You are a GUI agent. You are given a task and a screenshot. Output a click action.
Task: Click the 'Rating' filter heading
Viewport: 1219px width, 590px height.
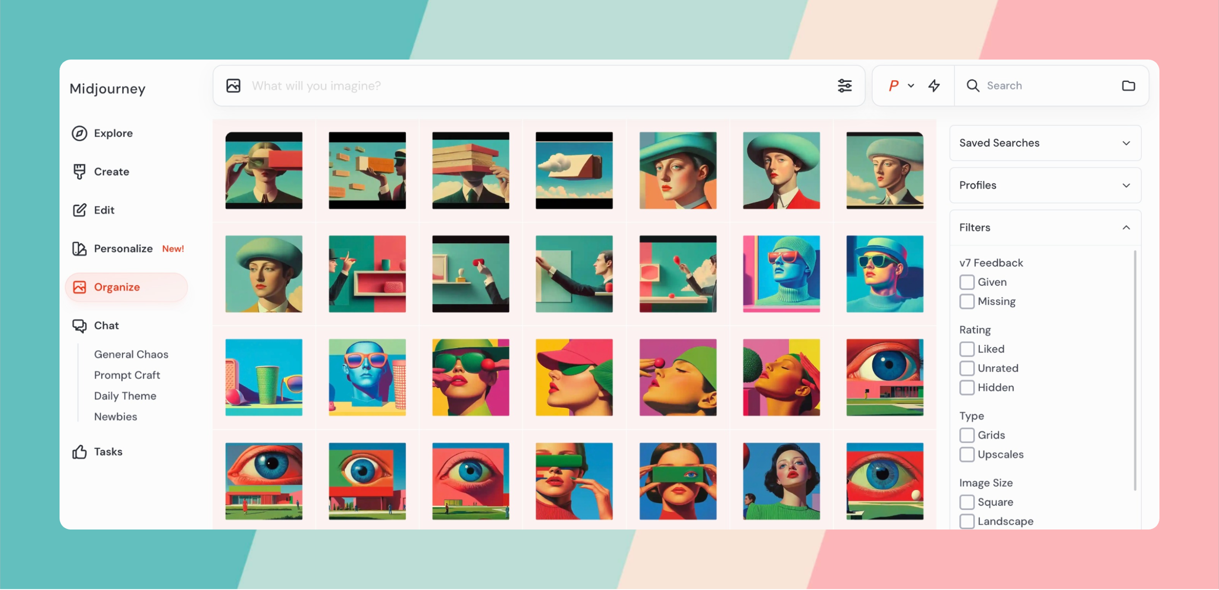tap(975, 330)
